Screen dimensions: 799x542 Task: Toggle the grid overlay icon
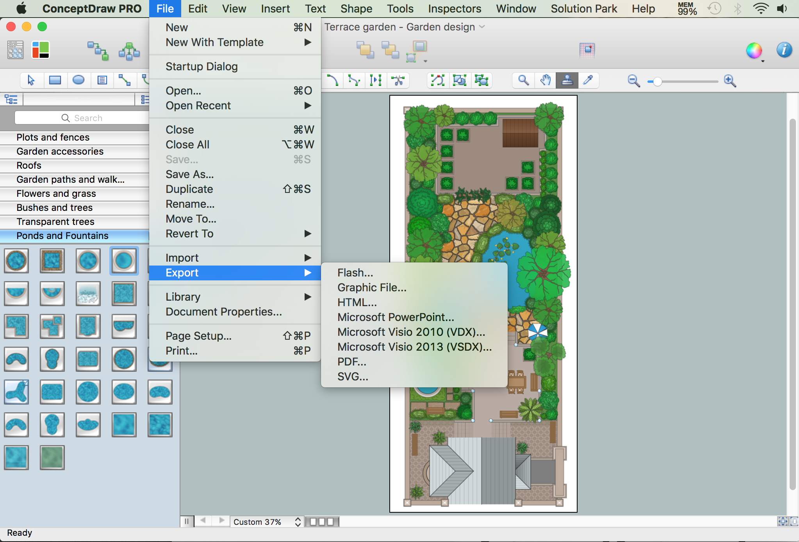coord(586,50)
